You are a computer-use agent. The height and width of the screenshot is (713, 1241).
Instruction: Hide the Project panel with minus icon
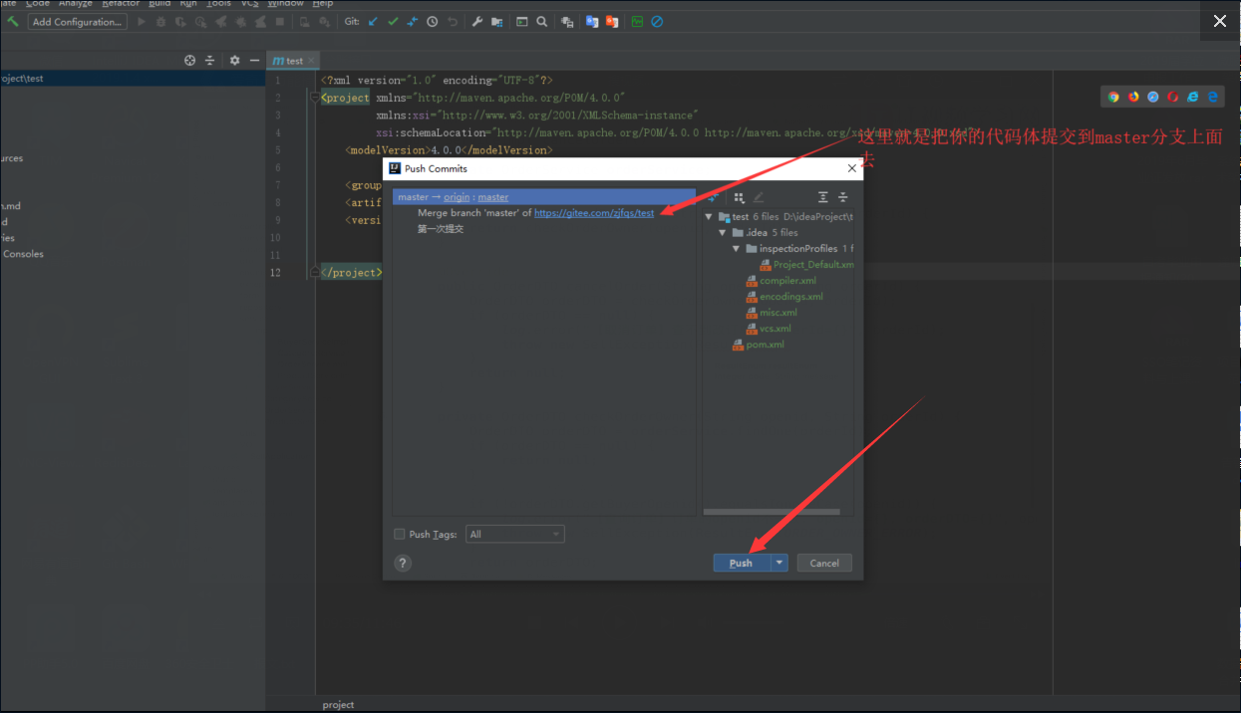(x=255, y=60)
